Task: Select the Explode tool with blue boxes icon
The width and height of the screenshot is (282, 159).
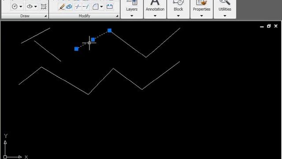Action: [69, 7]
